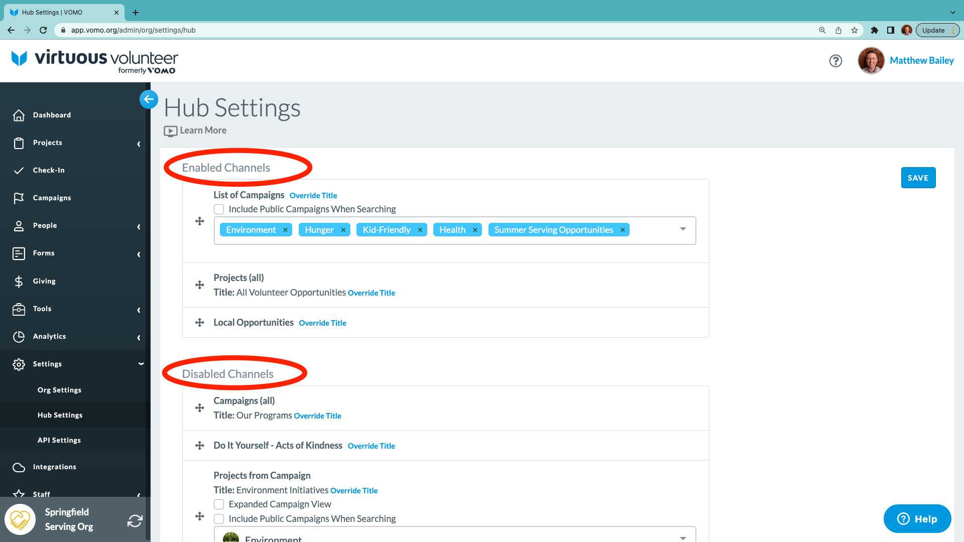Click the Integrations cloud icon
The image size is (964, 542).
pyautogui.click(x=19, y=467)
